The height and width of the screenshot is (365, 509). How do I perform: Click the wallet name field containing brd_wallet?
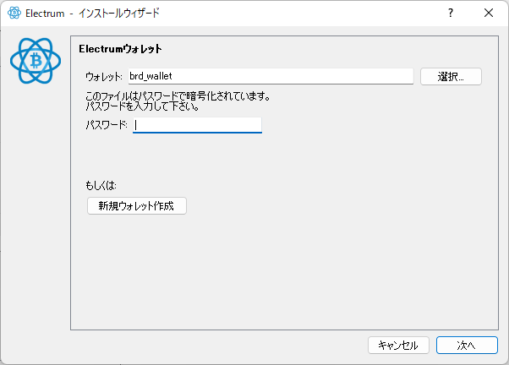pyautogui.click(x=269, y=76)
